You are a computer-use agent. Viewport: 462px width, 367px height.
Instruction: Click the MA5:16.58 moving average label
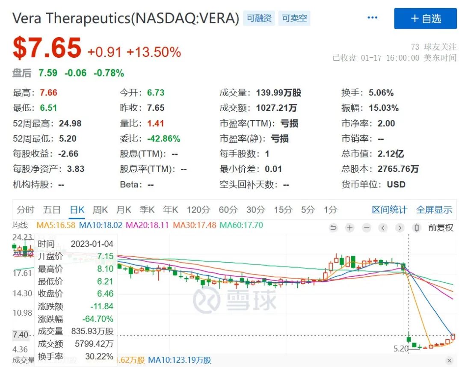56,225
